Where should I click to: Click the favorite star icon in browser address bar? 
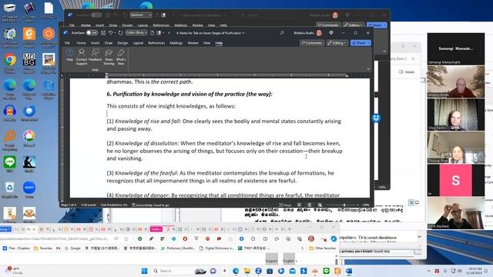126,239
